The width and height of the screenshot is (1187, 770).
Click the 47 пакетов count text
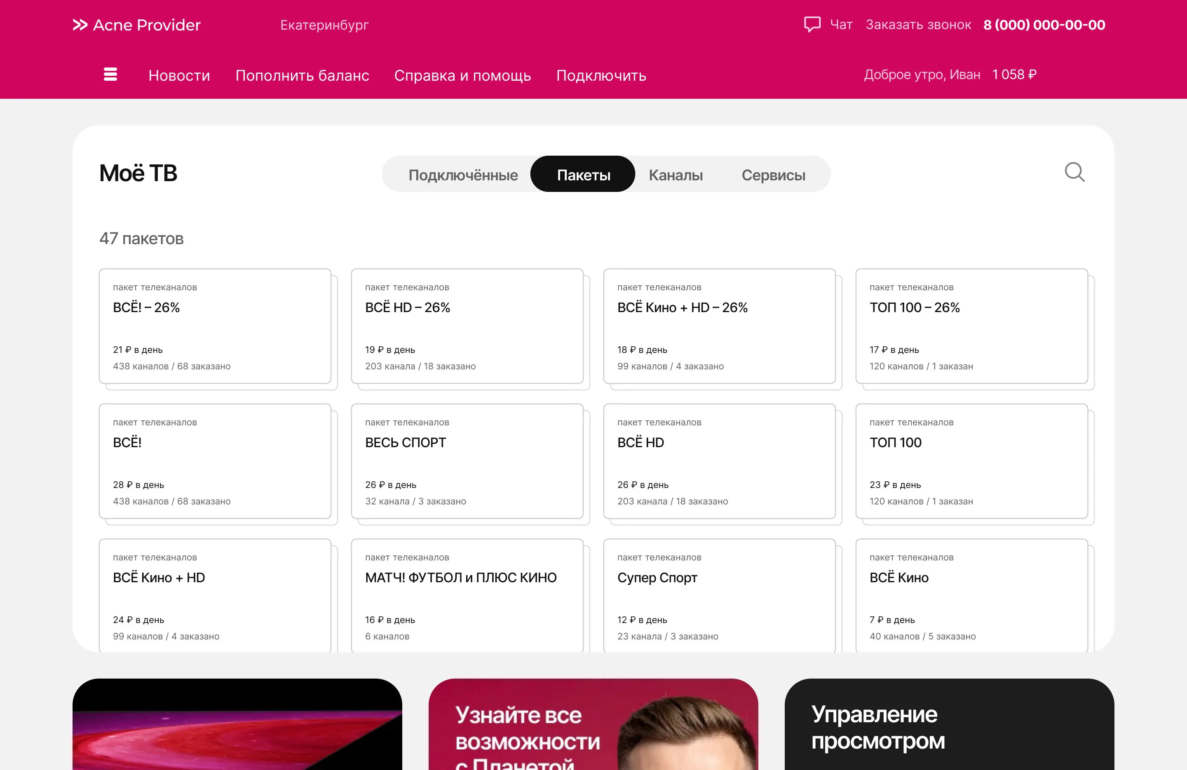tap(141, 239)
